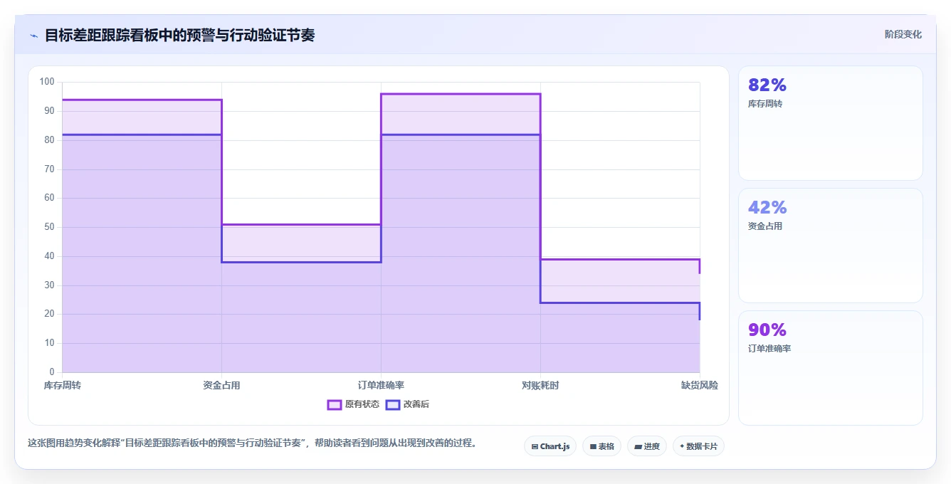Click the 阶段变化 label in the header
Image resolution: width=951 pixels, height=484 pixels.
(903, 34)
